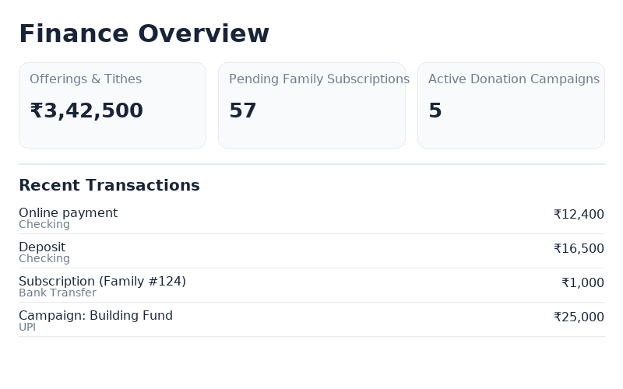The width and height of the screenshot is (623, 389).
Task: Click the ₹3,42,500 offerings total
Action: click(x=86, y=111)
